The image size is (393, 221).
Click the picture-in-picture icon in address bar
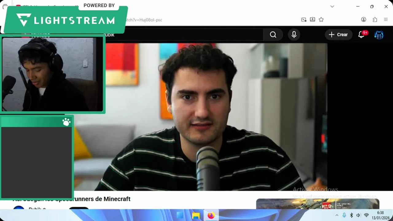[304, 20]
